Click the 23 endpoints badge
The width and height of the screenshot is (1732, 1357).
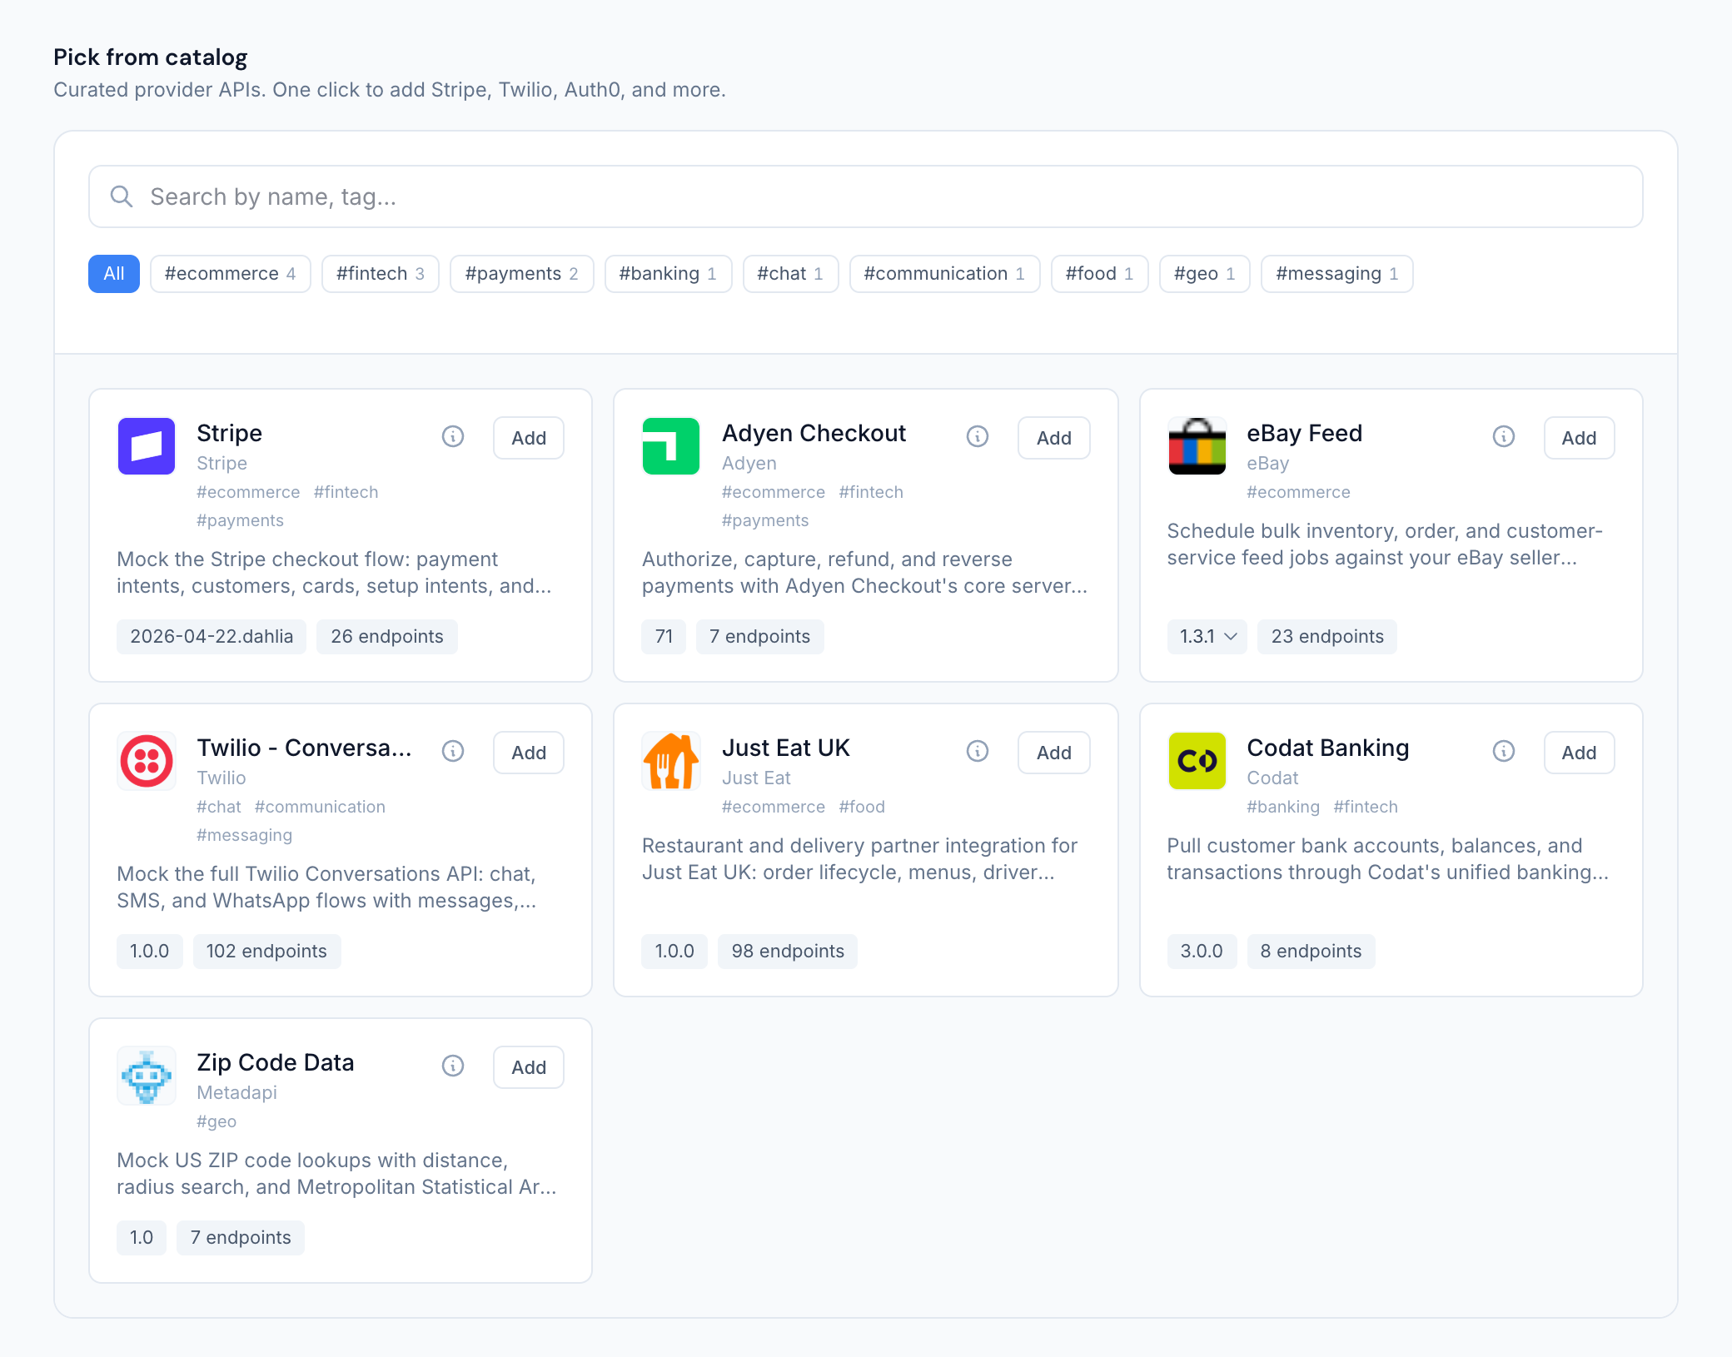[x=1327, y=637]
